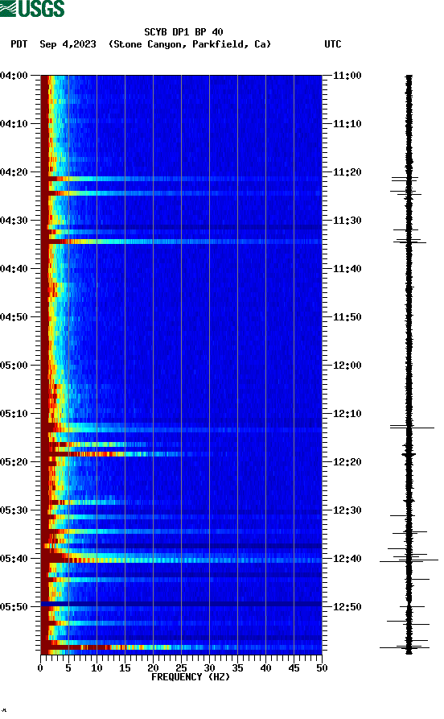Click the '35' frequency axis tick label

[237, 668]
